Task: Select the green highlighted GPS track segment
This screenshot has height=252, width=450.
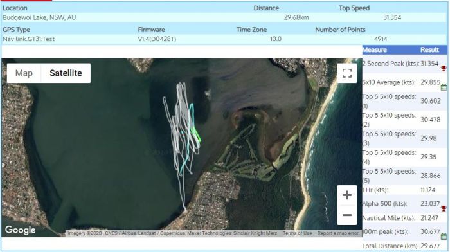Action: 196,134
